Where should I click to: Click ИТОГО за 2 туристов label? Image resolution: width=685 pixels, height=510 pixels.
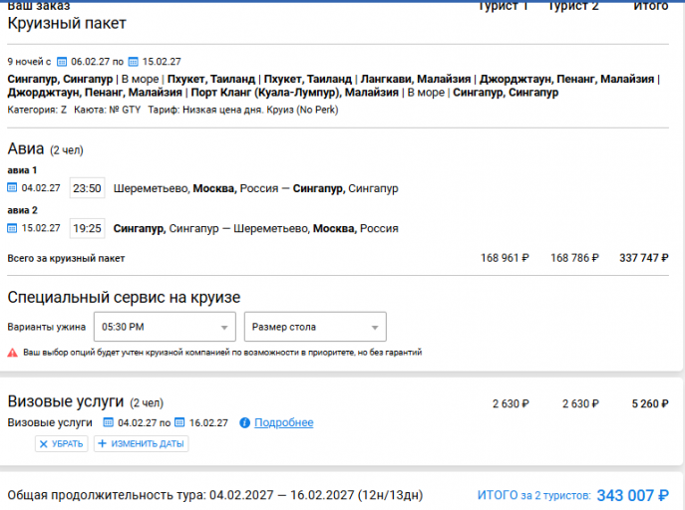pos(533,496)
